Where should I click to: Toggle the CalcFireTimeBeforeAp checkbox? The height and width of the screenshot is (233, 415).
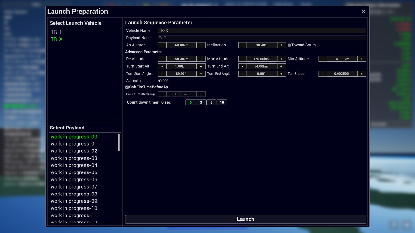coord(127,87)
